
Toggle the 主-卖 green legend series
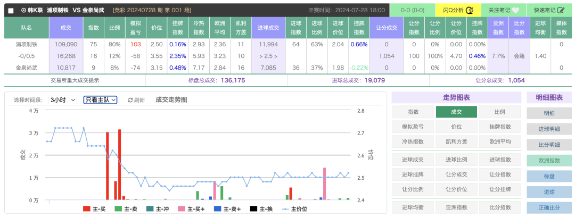pos(118,209)
